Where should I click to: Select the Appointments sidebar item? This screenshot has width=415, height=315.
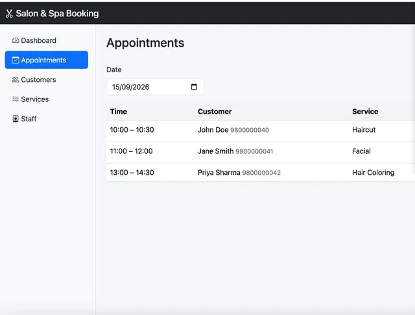46,60
